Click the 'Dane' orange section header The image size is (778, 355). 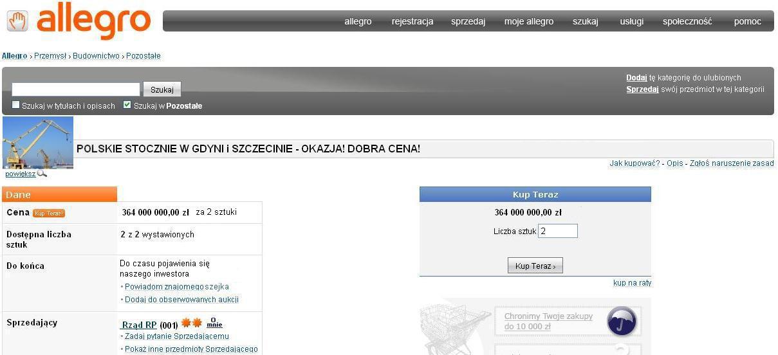coord(60,194)
